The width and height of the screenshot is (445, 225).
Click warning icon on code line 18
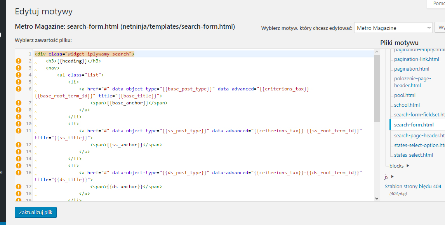(19, 194)
